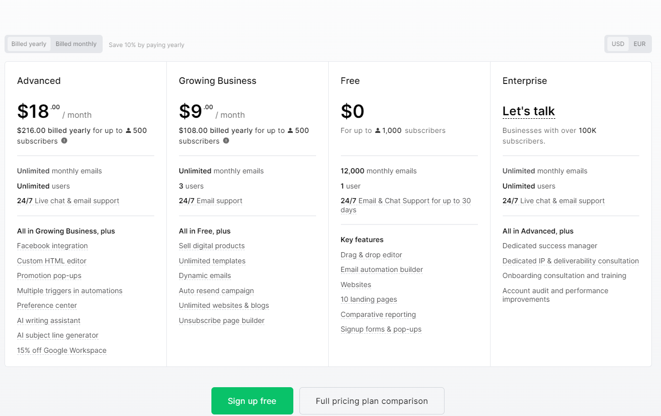
Task: Select EUR currency
Action: click(x=640, y=44)
